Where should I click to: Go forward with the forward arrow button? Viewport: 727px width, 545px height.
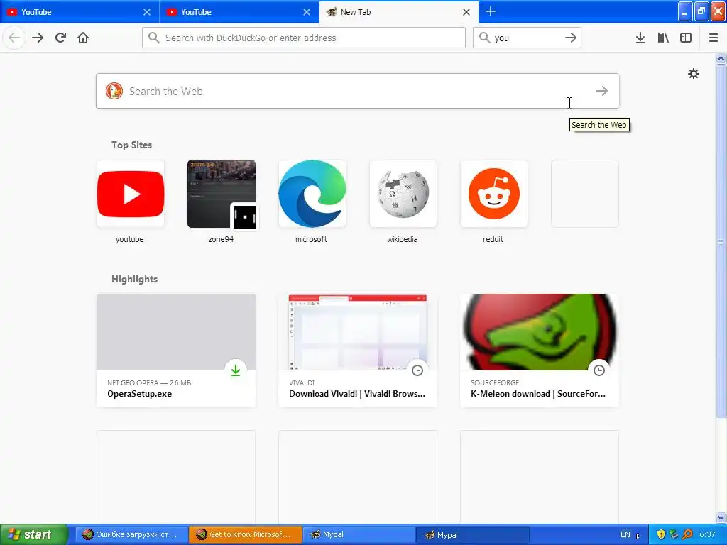(38, 38)
